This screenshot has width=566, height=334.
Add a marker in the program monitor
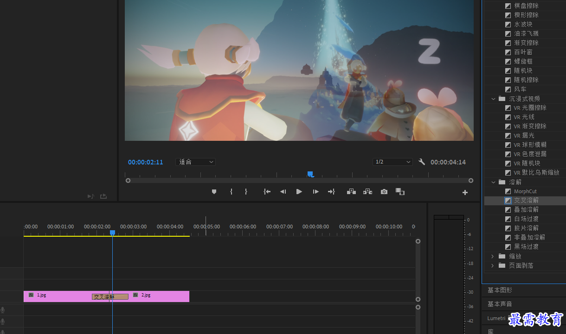pos(214,192)
